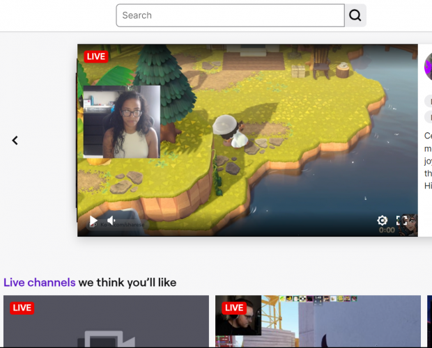Enter fullscreen on the featured stream
Screen dimensions: 432x348
[x=401, y=221]
